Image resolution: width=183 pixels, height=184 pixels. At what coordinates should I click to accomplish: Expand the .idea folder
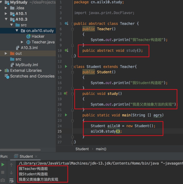click(6, 8)
